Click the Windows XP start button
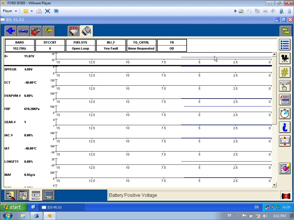 [x=14, y=207]
